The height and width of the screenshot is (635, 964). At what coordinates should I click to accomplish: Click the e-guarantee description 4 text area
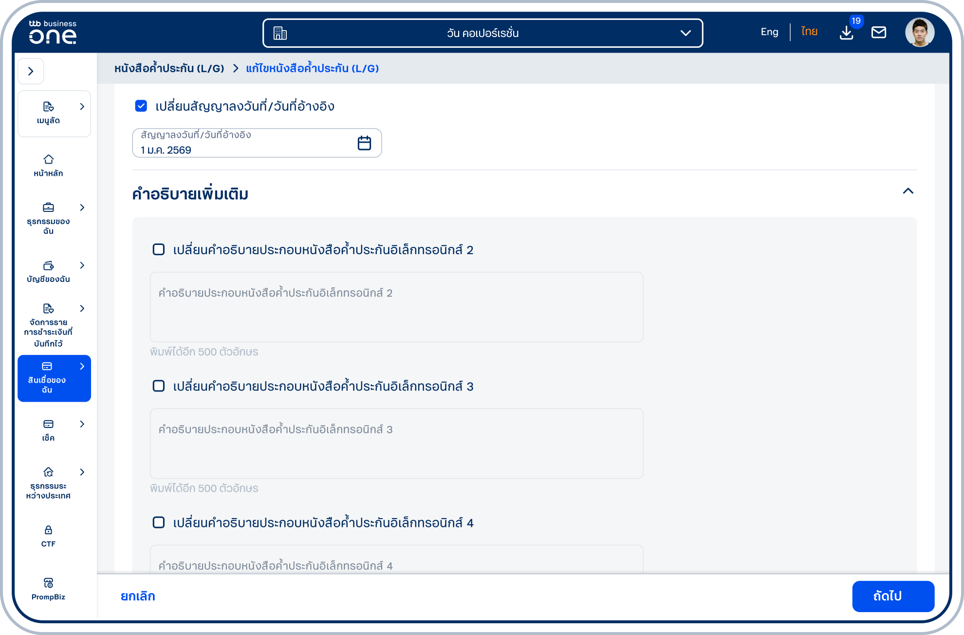tap(396, 559)
